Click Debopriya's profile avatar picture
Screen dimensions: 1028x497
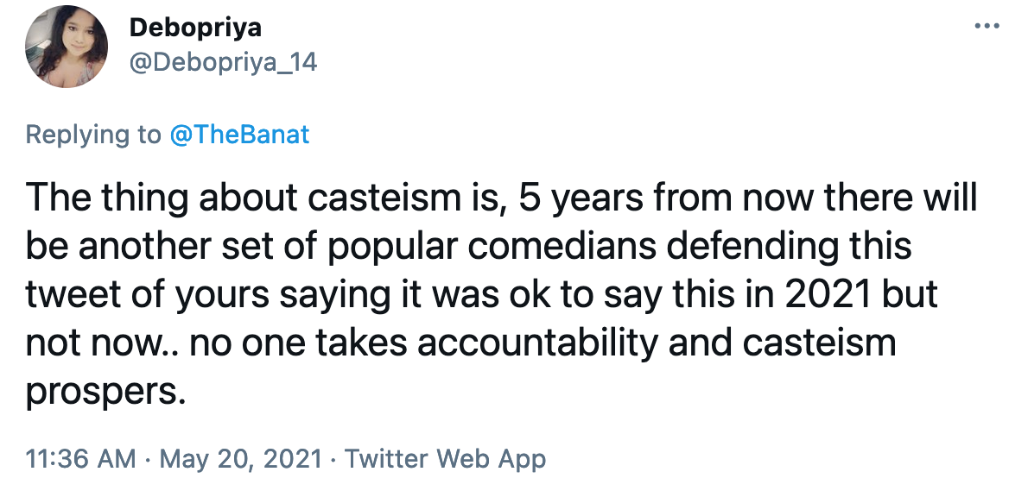(x=65, y=53)
